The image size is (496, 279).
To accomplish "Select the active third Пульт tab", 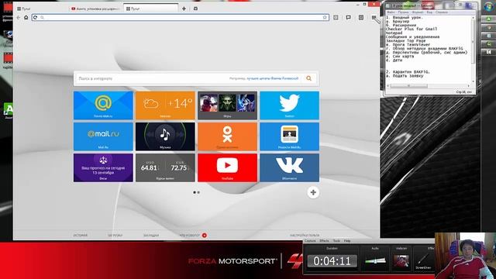I will (151, 9).
